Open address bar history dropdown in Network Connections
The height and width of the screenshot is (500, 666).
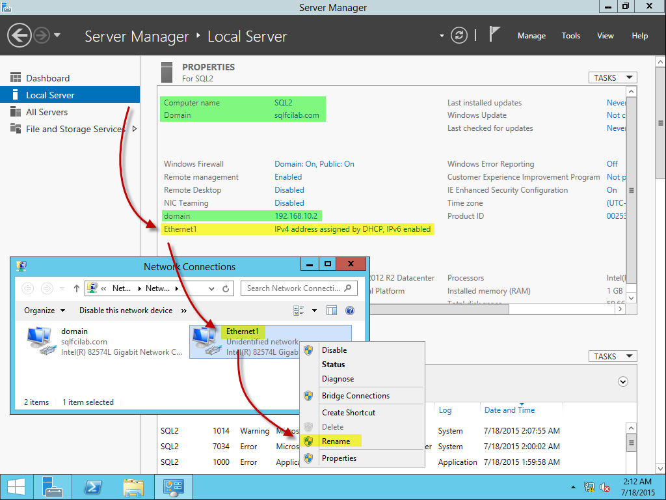tap(211, 288)
